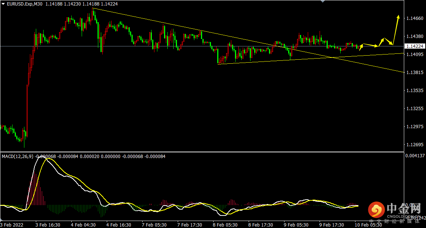Select the EURUSD.Exp,M30 chart title

pos(25,4)
